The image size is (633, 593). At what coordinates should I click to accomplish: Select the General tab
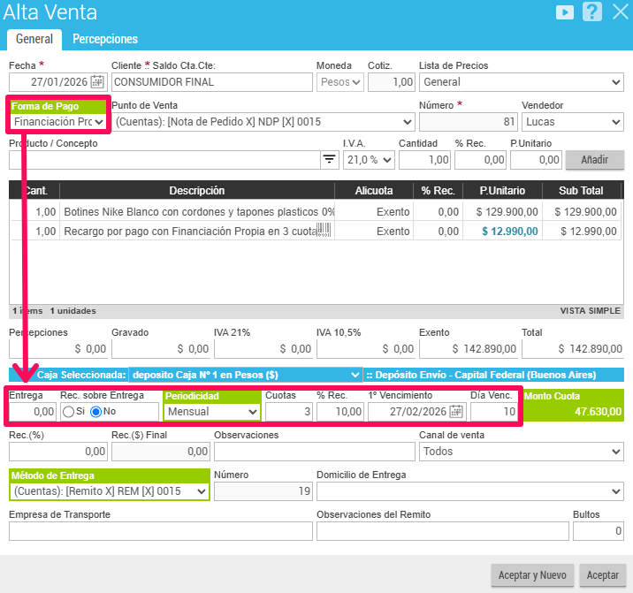tap(34, 39)
